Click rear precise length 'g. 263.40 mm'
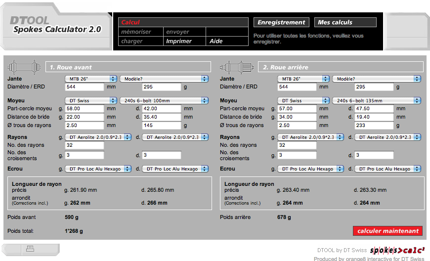Image resolution: width=430 pixels, height=261 pixels. (293, 190)
